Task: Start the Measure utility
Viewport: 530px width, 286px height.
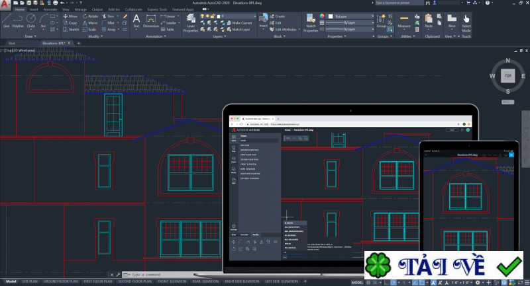Action: (404, 20)
